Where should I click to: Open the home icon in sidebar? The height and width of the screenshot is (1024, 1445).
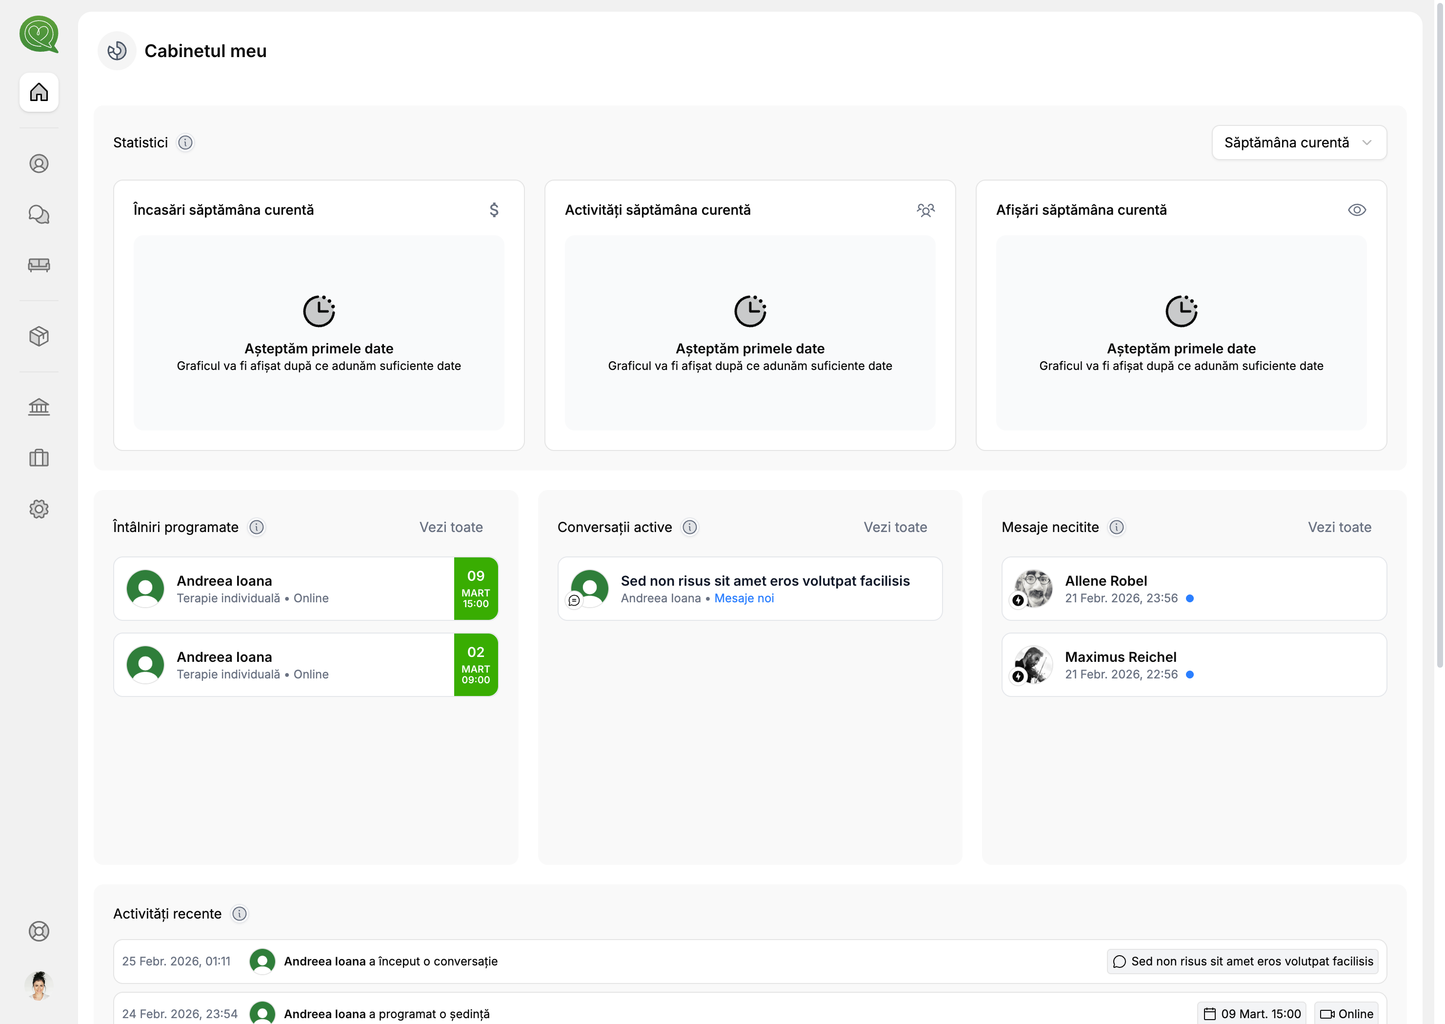pos(39,92)
